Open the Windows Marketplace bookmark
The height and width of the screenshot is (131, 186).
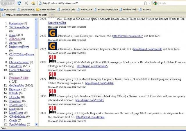[x=106, y=10]
